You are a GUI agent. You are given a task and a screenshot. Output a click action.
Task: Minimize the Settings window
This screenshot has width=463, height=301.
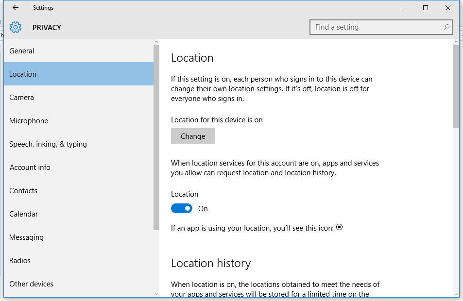(x=403, y=8)
